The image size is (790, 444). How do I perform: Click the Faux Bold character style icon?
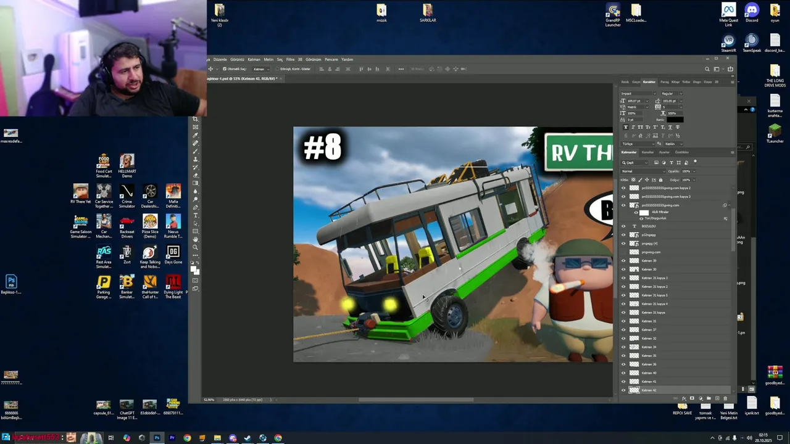tap(626, 127)
